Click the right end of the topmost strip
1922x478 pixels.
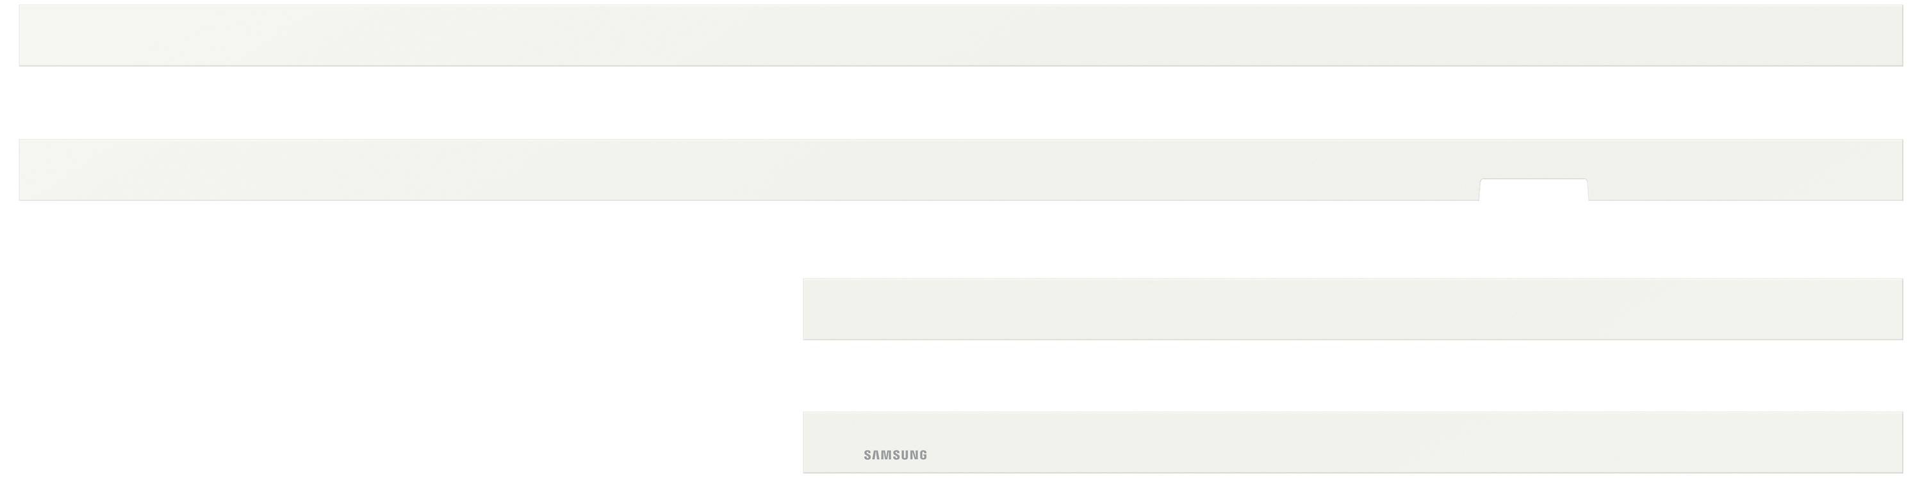1892,36
